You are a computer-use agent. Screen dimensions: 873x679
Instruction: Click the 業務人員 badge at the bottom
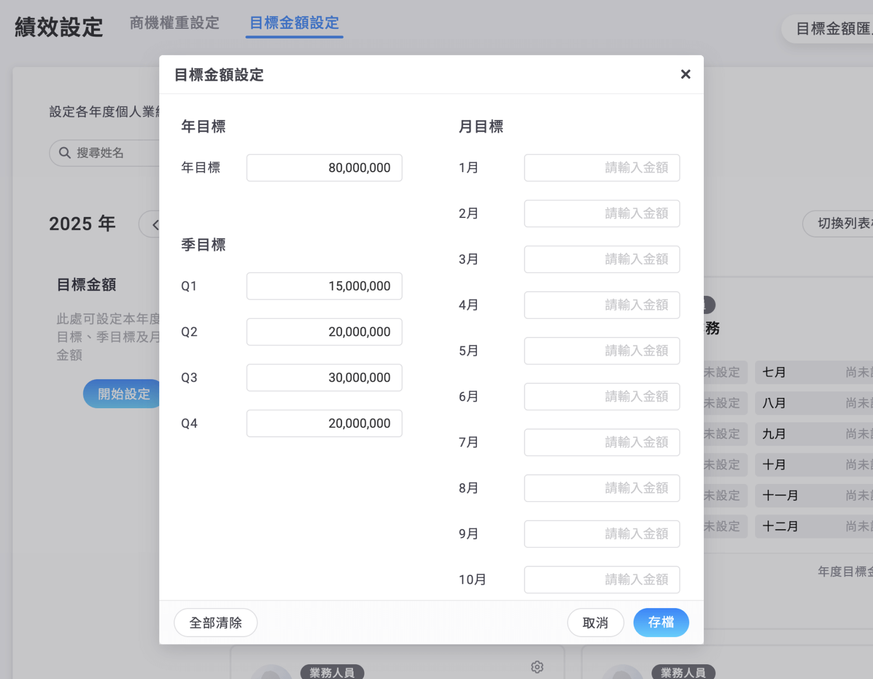click(332, 672)
